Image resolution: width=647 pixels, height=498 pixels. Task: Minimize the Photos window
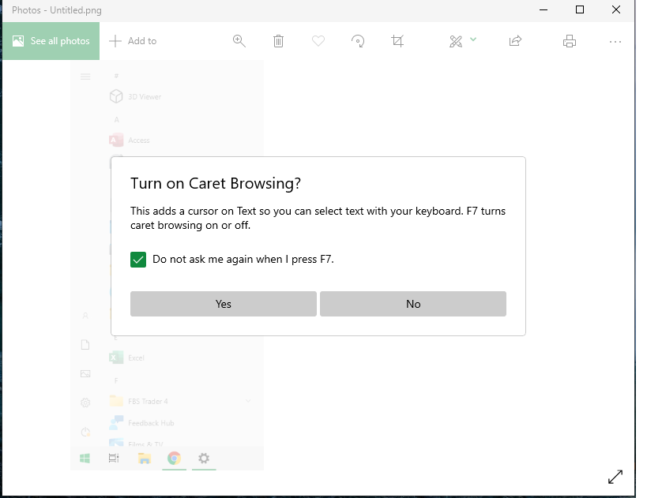pos(544,10)
